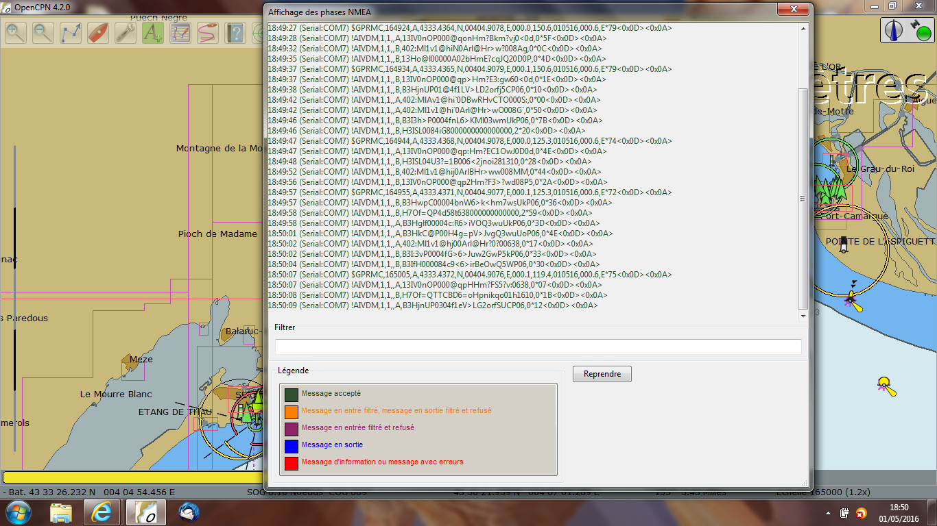Toggle ship track recording icon
The image size is (937, 526).
click(x=208, y=32)
